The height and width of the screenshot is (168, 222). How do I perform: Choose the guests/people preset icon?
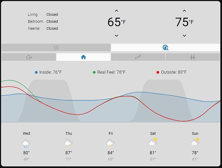[193, 57]
